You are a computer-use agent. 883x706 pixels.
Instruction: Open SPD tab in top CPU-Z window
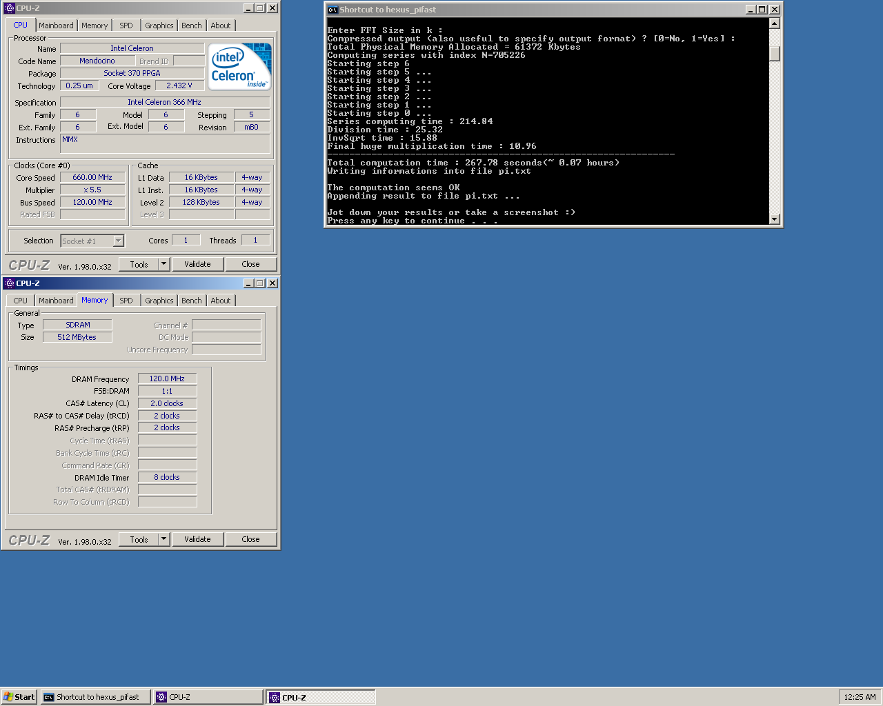pos(126,26)
